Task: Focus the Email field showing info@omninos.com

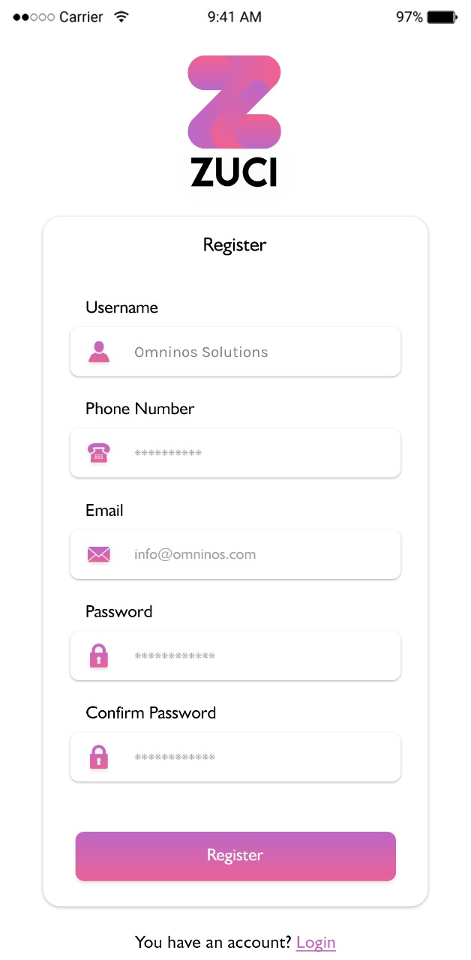Action: pyautogui.click(x=235, y=554)
